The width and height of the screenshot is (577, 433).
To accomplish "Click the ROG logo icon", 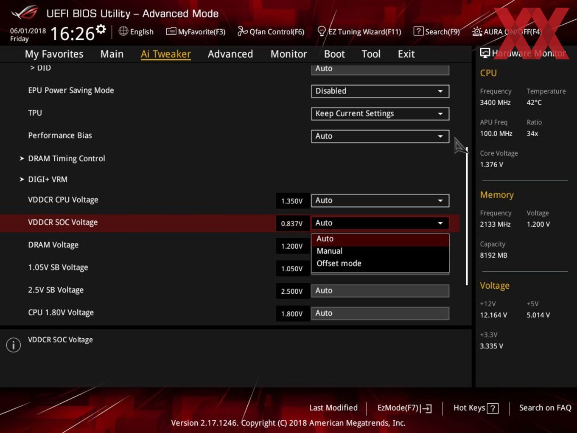I will 25,13.
